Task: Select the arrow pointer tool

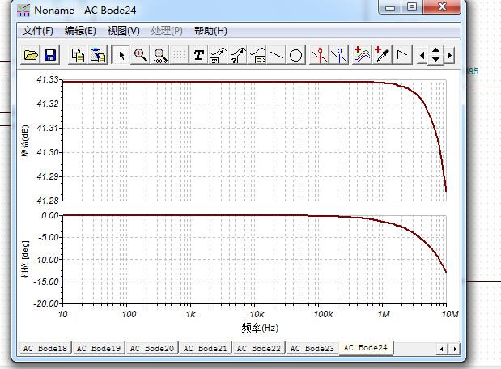Action: tap(121, 55)
